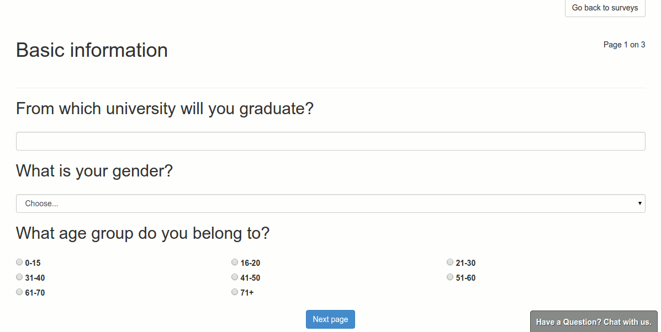Click the 'Basic information' page heading
The height and width of the screenshot is (332, 661).
tap(92, 50)
